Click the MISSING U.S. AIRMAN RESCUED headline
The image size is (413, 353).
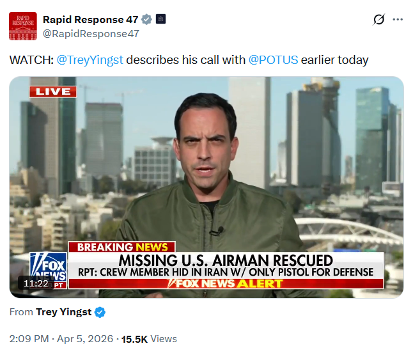click(226, 260)
